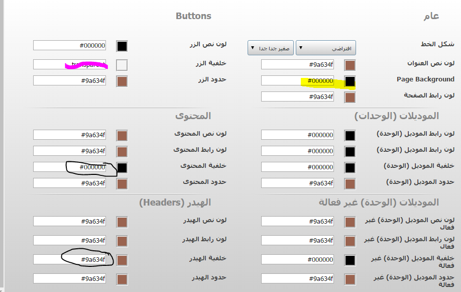Click the خلفية الموديل غير فعالة black swatch
The width and height of the screenshot is (461, 292).
pos(350,260)
